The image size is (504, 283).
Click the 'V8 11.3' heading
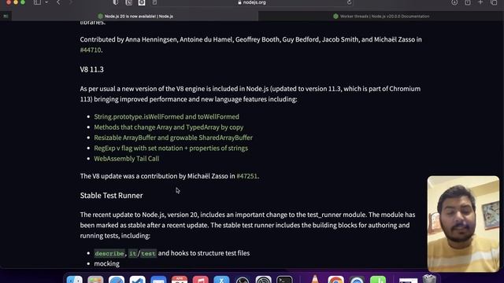click(x=92, y=69)
